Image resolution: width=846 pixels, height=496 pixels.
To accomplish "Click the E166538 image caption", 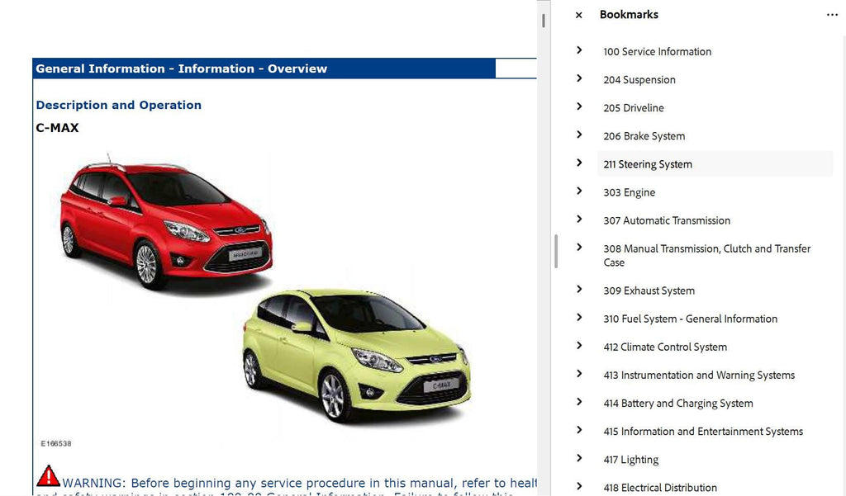I will click(x=56, y=443).
